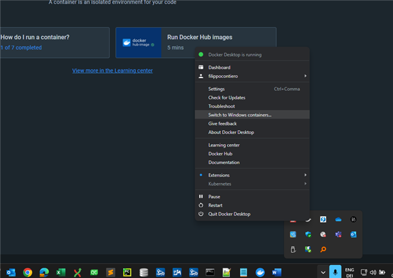This screenshot has width=393, height=278.
Task: Select Pause in Docker menu
Action: pyautogui.click(x=252, y=197)
